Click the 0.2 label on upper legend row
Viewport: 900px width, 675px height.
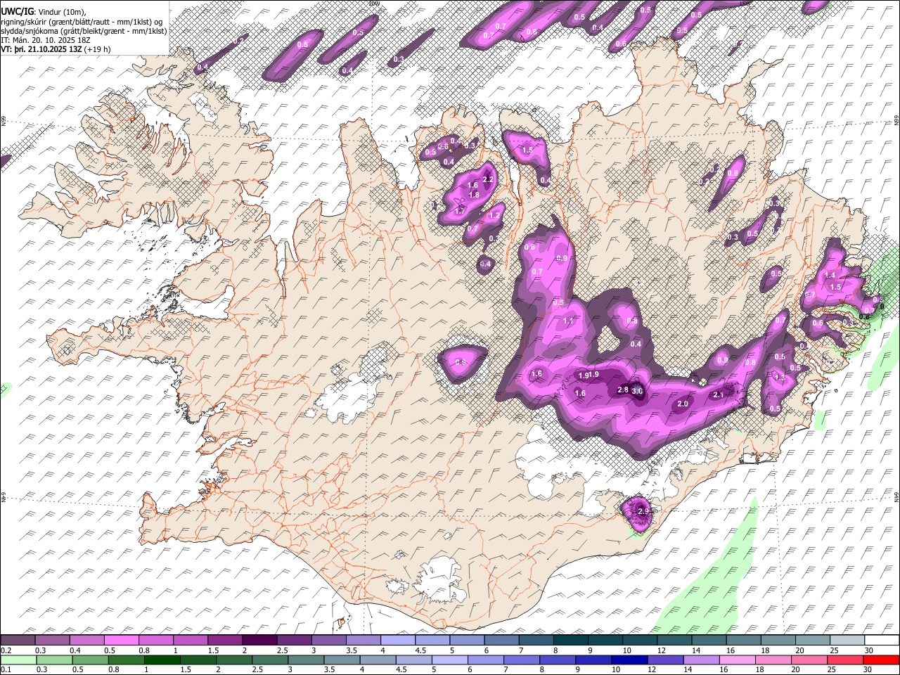click(6, 650)
